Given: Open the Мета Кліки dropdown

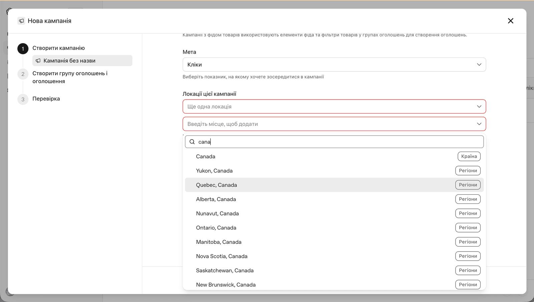Looking at the screenshot, I should tap(334, 64).
